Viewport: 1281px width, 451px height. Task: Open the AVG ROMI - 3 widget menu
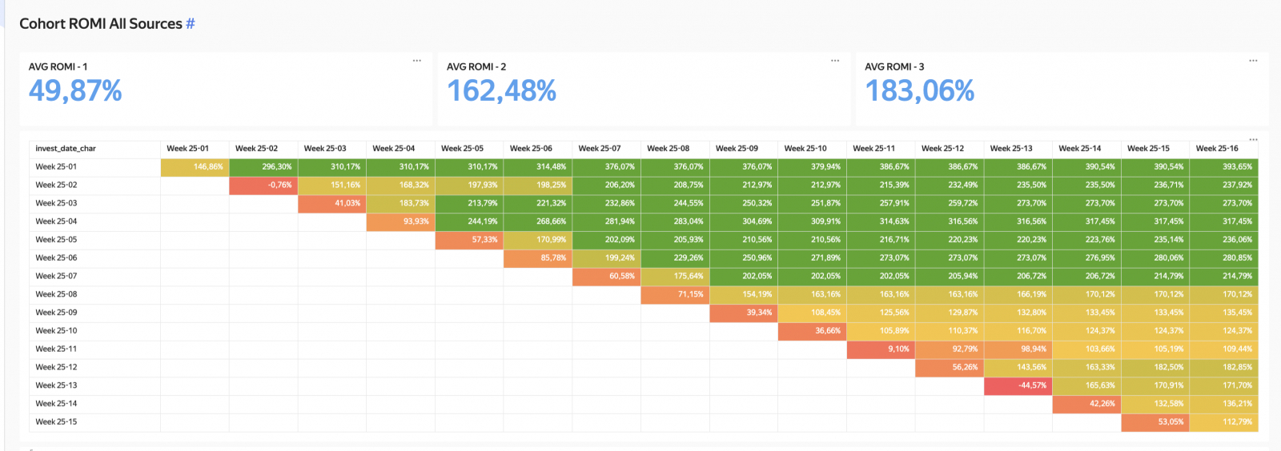coord(1253,61)
